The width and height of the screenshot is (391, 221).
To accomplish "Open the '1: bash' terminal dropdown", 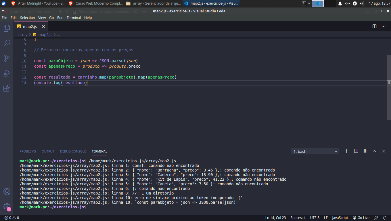I will [x=315, y=151].
